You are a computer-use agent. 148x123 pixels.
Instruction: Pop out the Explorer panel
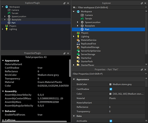pos(142,3)
